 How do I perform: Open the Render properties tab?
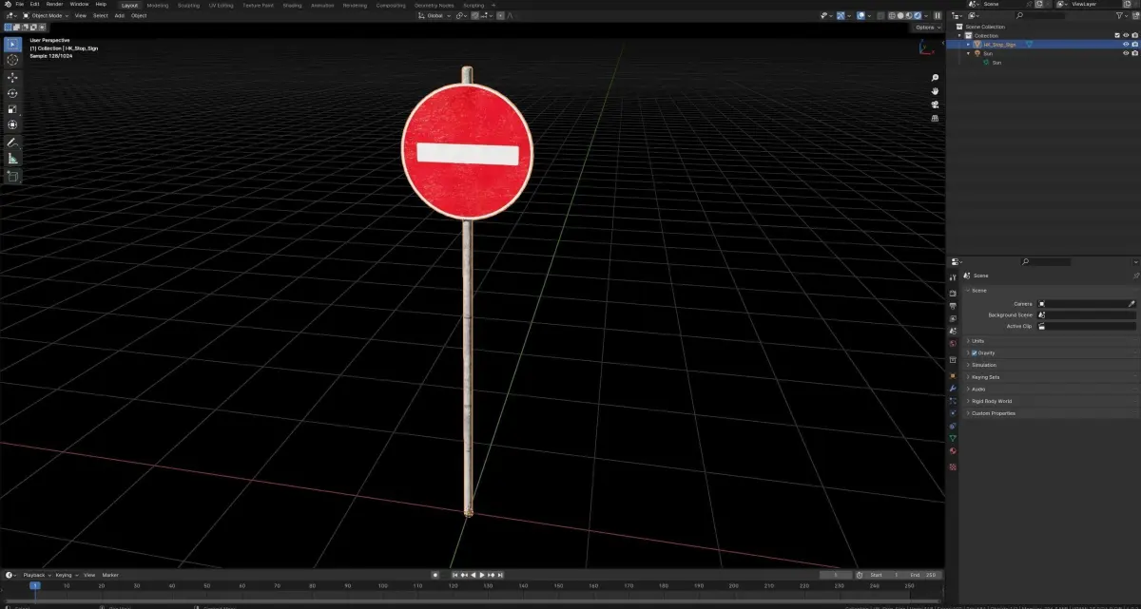pyautogui.click(x=953, y=294)
